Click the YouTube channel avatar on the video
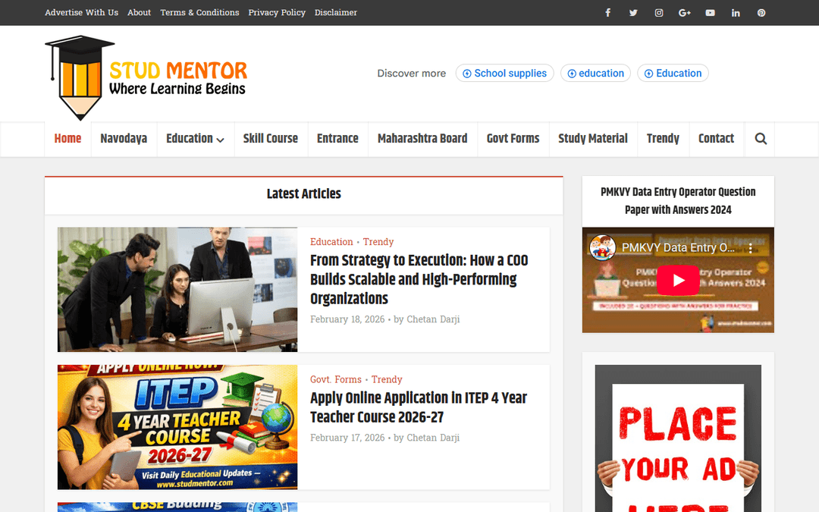Image resolution: width=819 pixels, height=512 pixels. [x=602, y=247]
